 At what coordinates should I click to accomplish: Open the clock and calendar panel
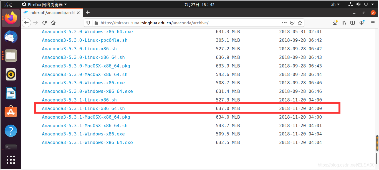(199, 4)
